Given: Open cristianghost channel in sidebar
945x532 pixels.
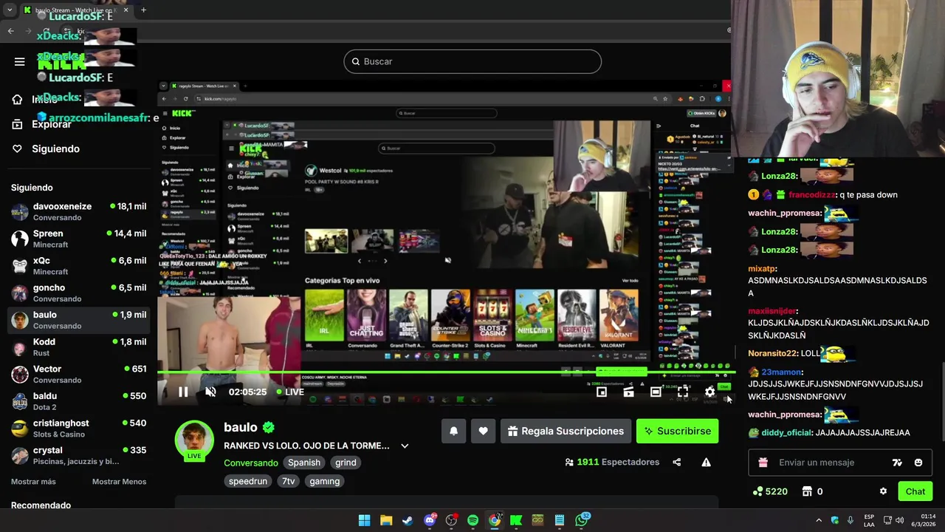Looking at the screenshot, I should tap(78, 429).
